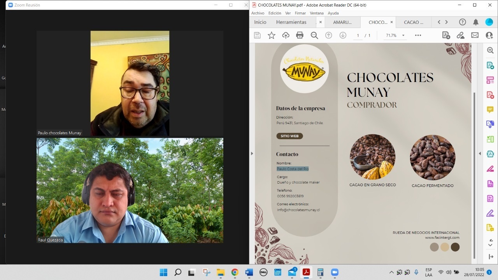Image resolution: width=498 pixels, height=280 pixels.
Task: Open the Edición menu
Action: (275, 13)
